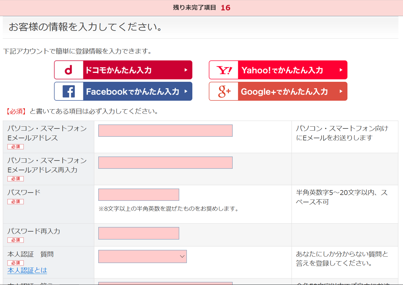403x285 pixels.
Task: Focus the Eメールアドレス input field
Action: click(x=165, y=131)
